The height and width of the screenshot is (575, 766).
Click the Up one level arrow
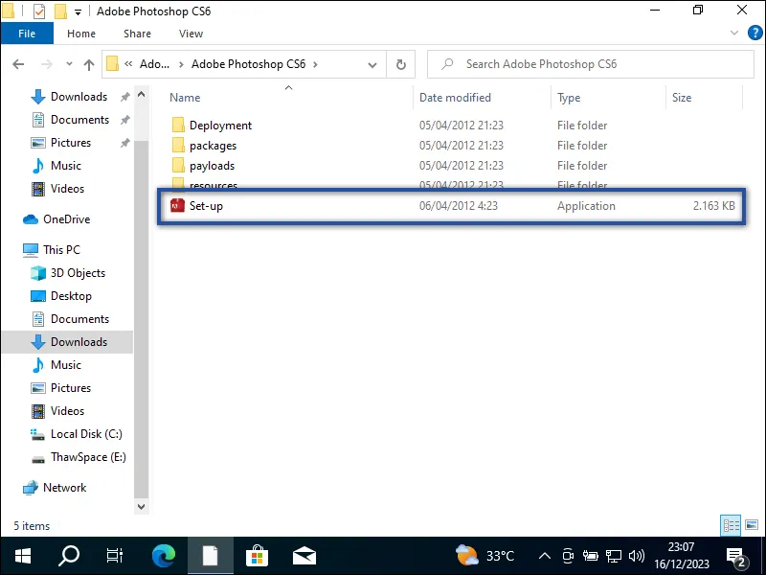tap(89, 64)
